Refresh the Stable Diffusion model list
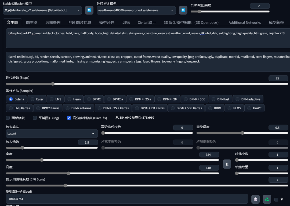The width and height of the screenshot is (290, 206). [x=89, y=10]
